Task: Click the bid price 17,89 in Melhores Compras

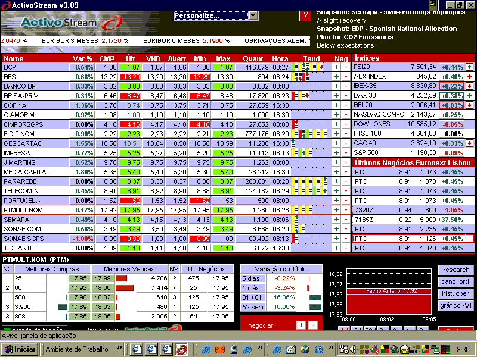Action: [x=79, y=306]
